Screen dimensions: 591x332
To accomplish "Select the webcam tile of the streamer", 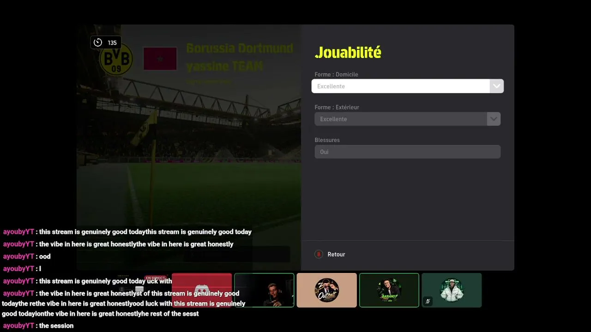I will coord(264,290).
